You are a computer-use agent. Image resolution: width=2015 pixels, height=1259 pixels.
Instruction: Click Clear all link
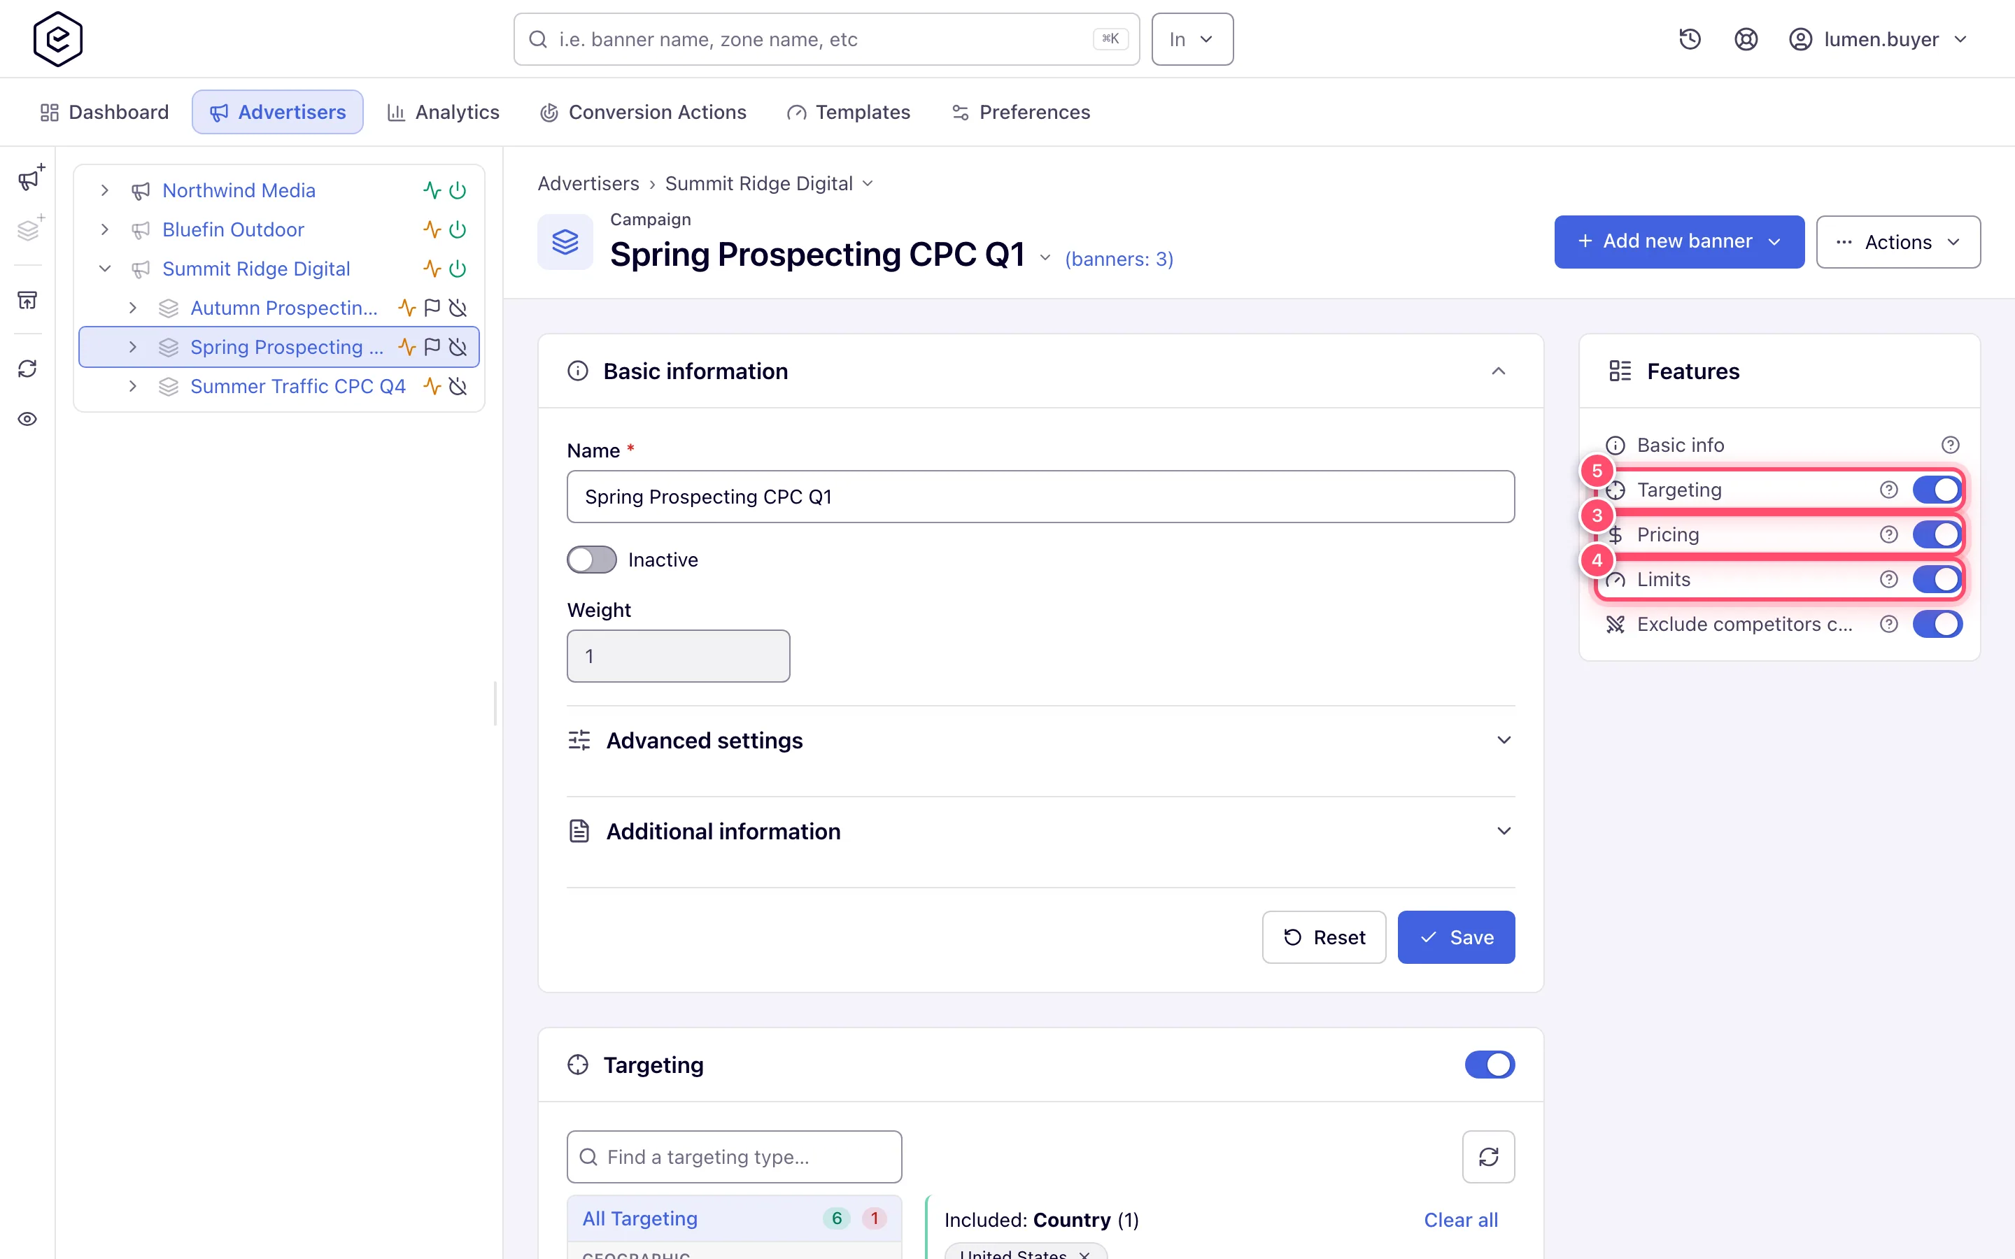[x=1460, y=1220]
